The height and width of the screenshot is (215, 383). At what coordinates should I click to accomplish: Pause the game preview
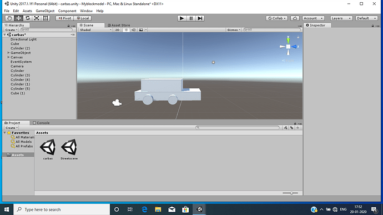pos(191,18)
